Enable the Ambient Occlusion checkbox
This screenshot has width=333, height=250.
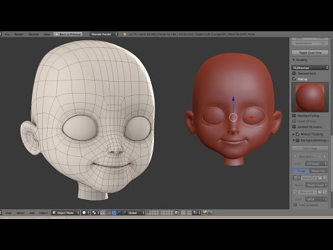pos(294,126)
